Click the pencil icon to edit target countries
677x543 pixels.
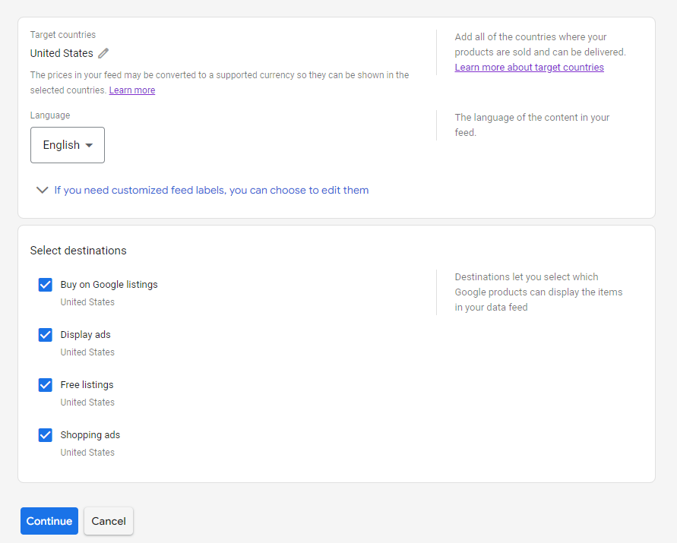(103, 53)
